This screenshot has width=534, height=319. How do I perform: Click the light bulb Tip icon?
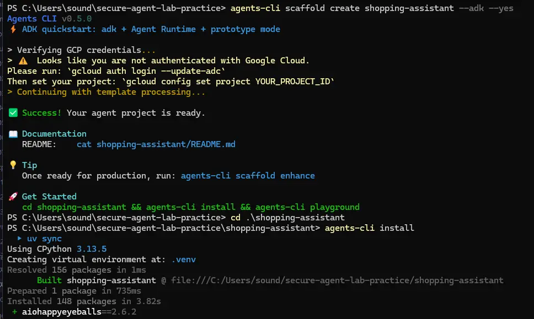(13, 165)
